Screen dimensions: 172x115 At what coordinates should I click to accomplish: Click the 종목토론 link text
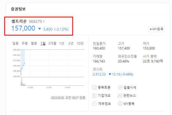[104, 87]
